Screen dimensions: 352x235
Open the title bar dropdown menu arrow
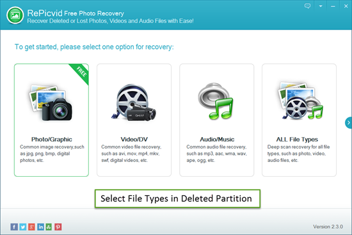321,6
